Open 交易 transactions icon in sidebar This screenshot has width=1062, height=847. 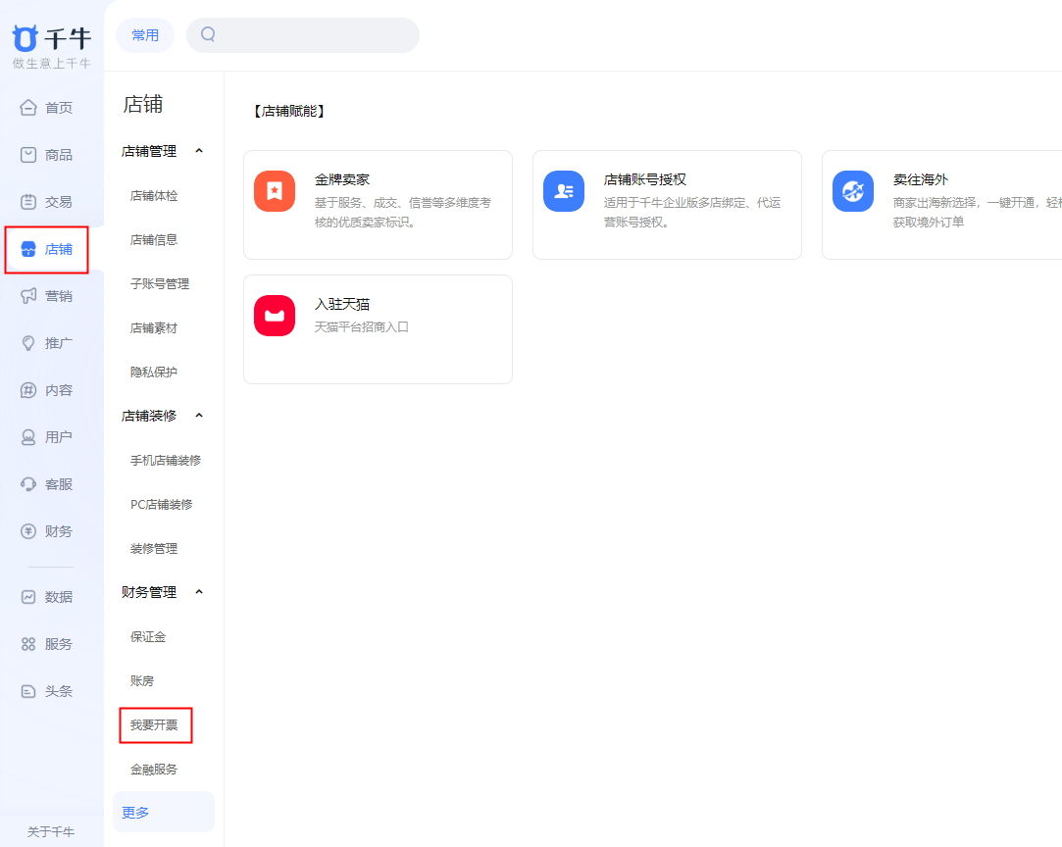[27, 202]
